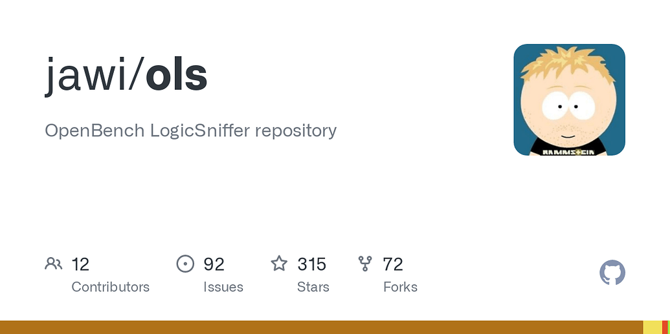Click the Stars star icon

click(x=279, y=264)
